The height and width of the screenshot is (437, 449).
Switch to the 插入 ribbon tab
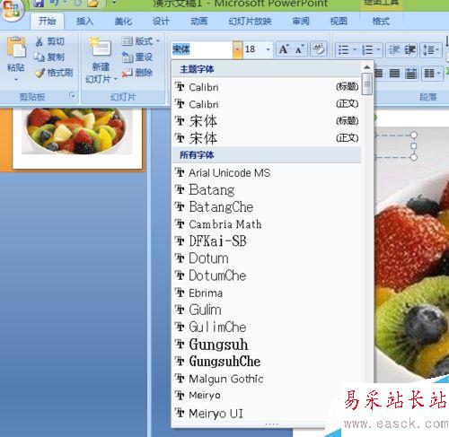tap(84, 22)
